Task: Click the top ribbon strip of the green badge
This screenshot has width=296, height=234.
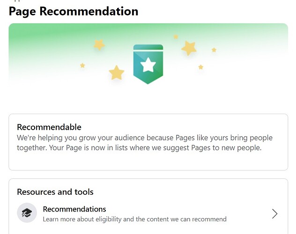Action: coord(148,47)
